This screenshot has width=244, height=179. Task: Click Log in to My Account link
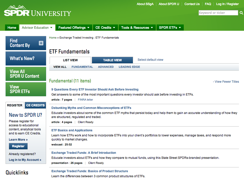tap(25, 160)
